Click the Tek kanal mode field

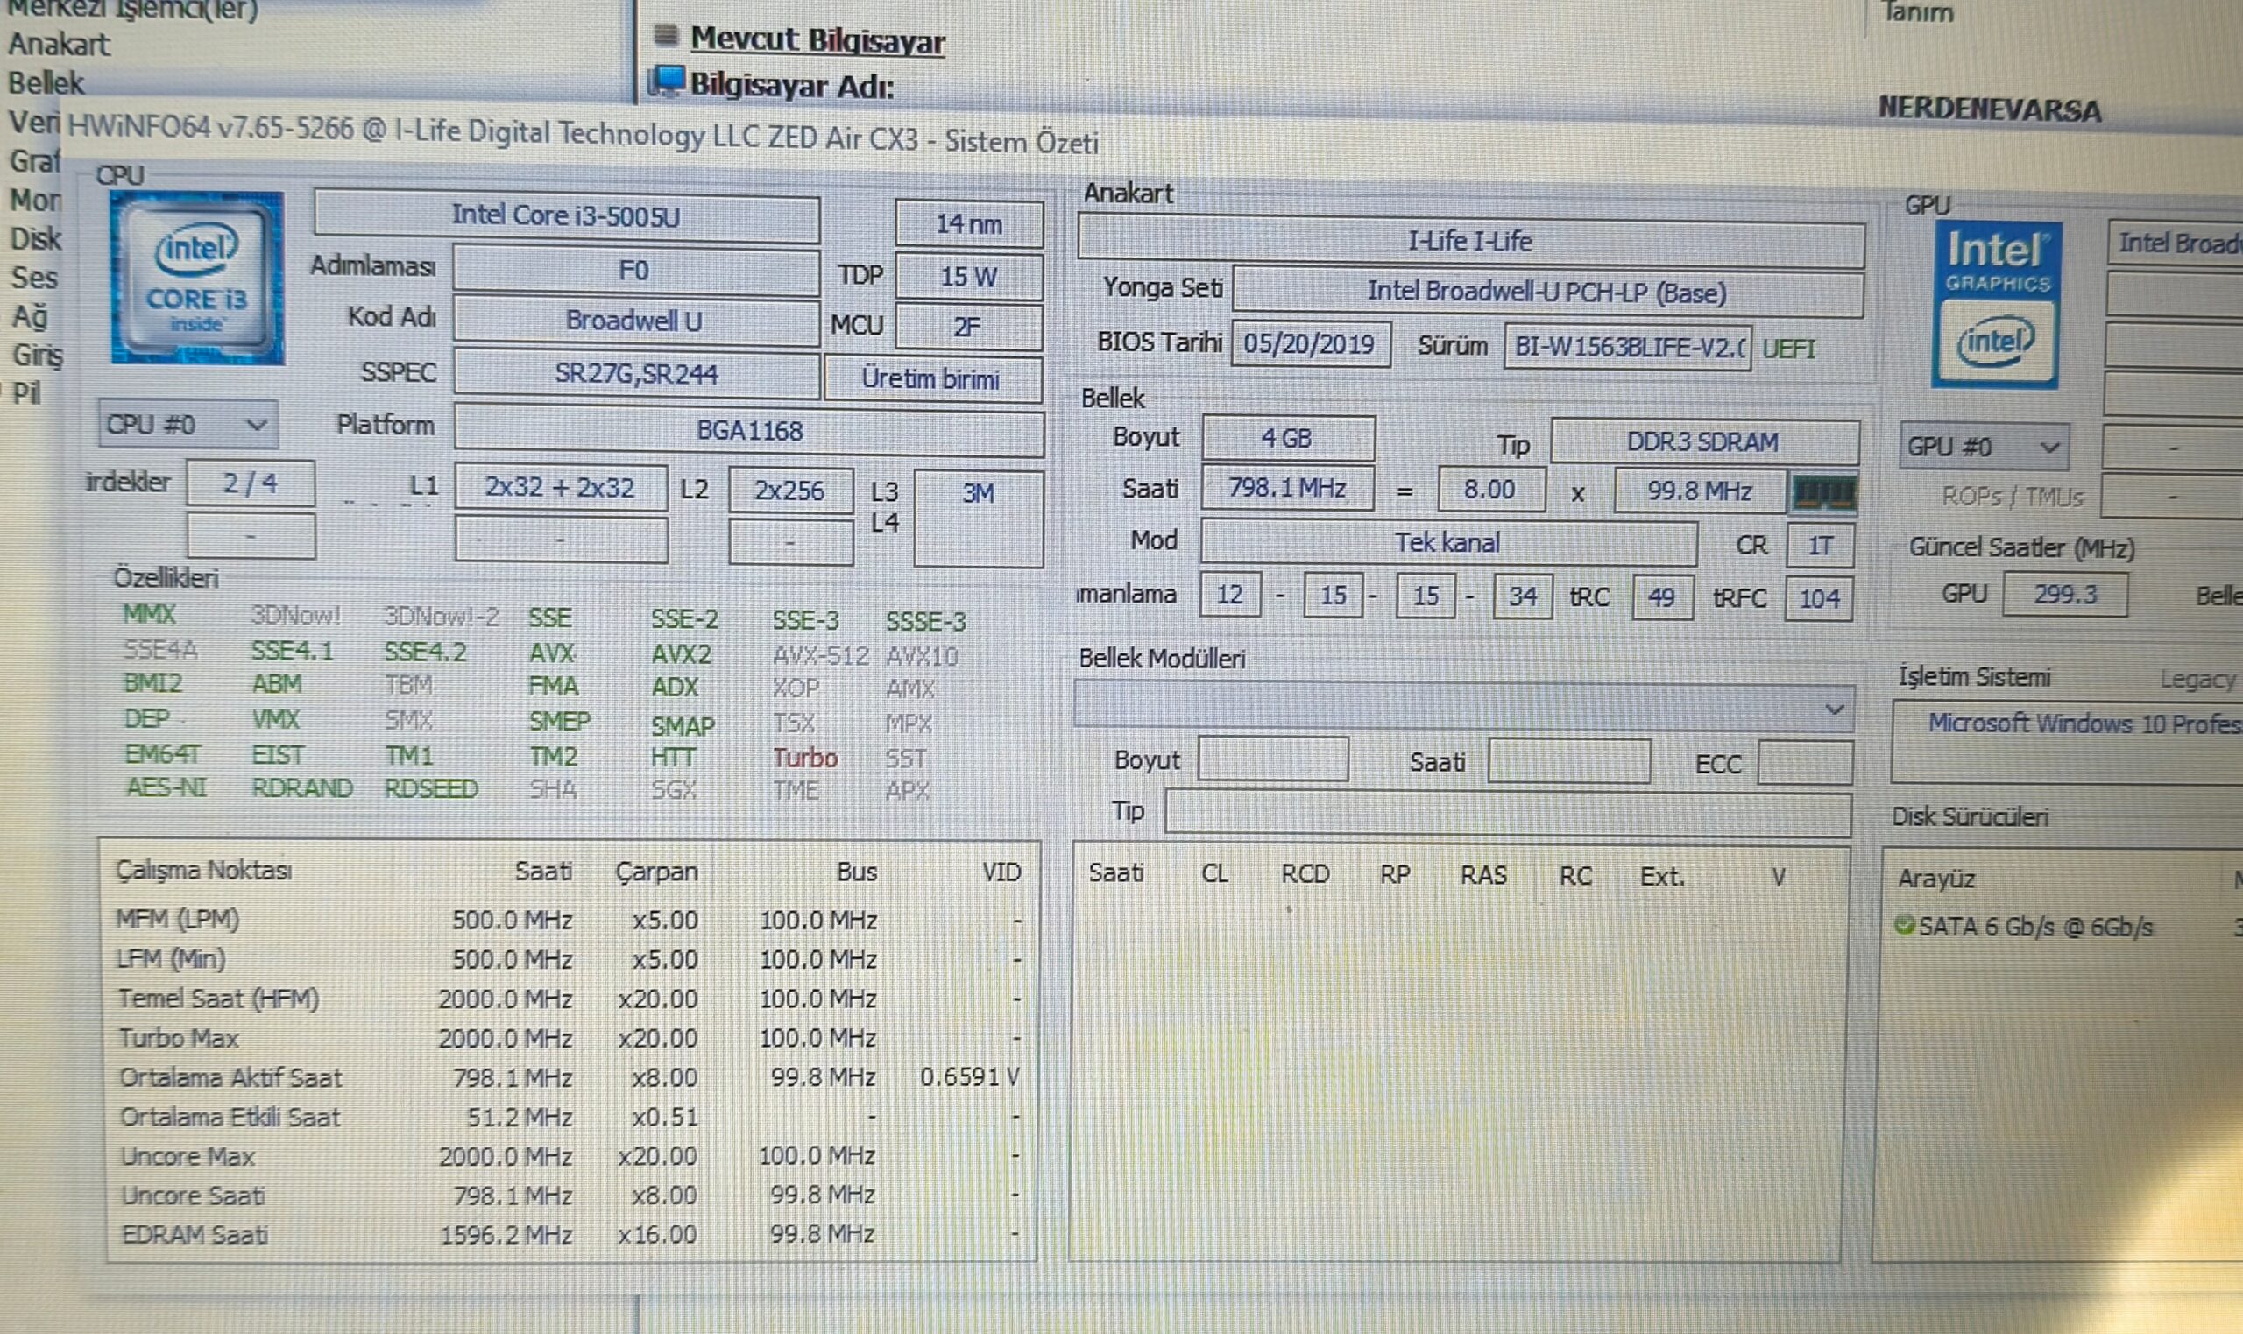click(1448, 543)
